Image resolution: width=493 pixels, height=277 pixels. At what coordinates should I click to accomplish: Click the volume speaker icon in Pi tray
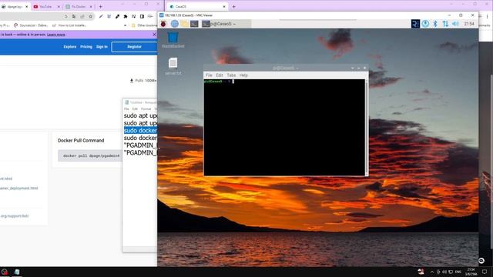tap(455, 24)
